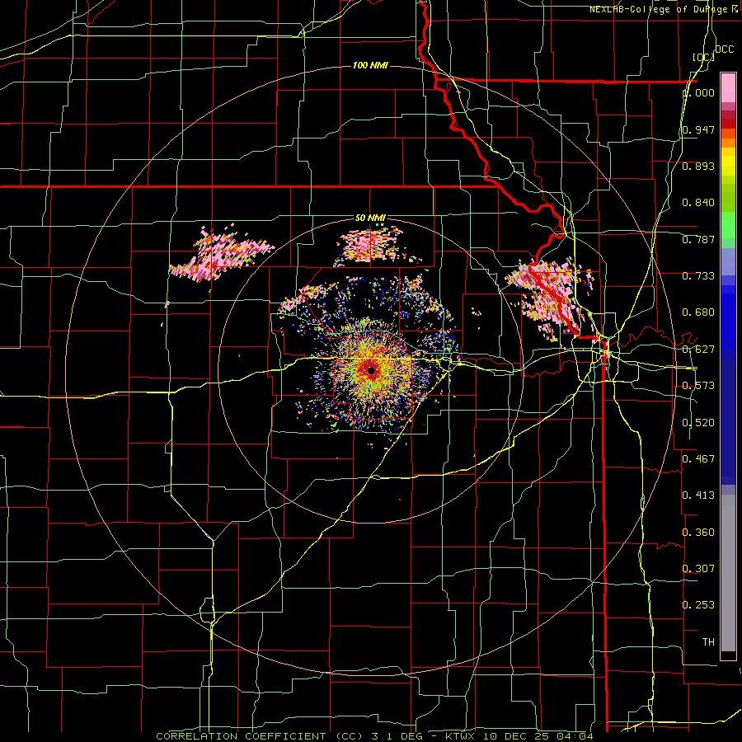
Task: Select the 0.787 color scale value
Action: pos(698,239)
